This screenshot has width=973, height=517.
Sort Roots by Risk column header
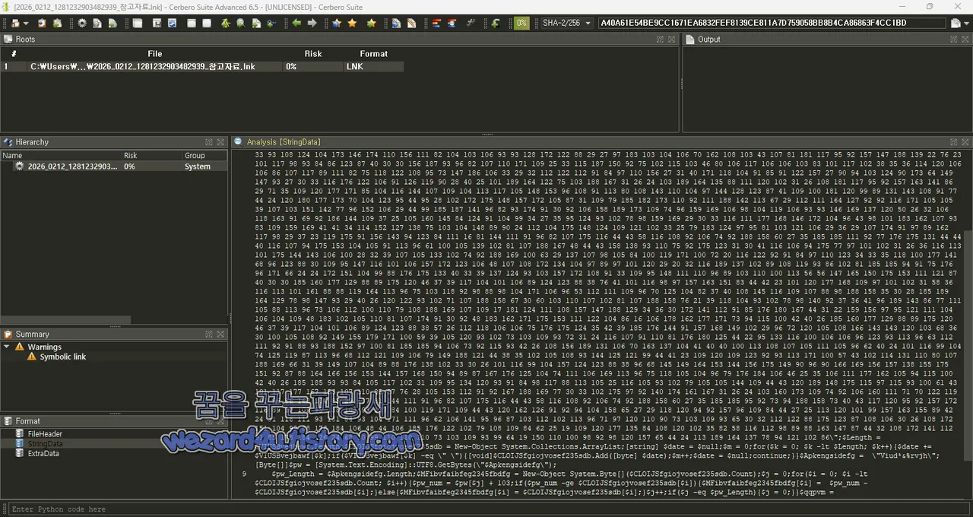click(313, 54)
